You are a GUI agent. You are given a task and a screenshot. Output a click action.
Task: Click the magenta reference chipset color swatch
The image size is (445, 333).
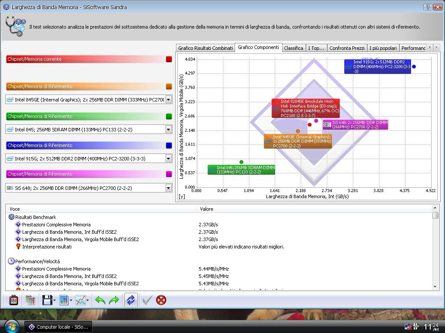[169, 174]
